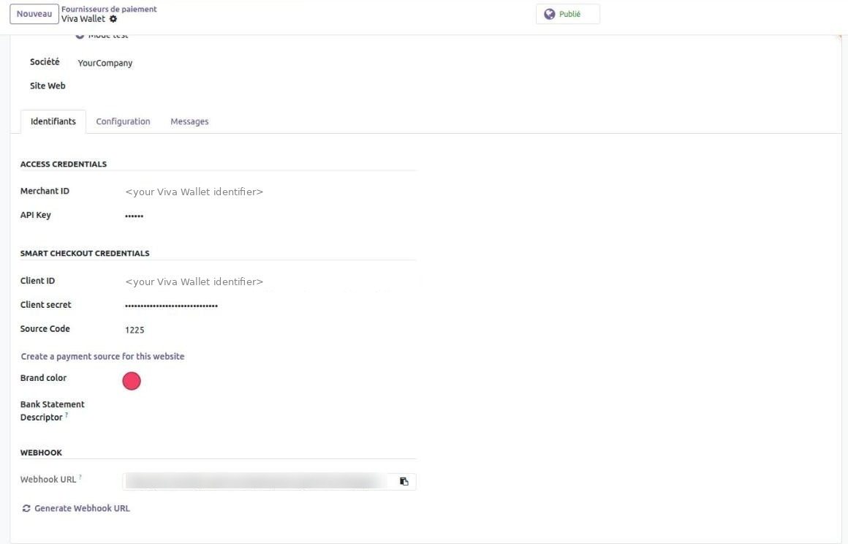Click the Société field label
This screenshot has width=848, height=544.
(45, 62)
